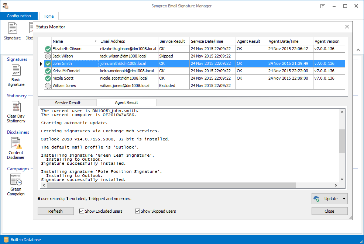
Task: Select the Agent Result tab
Action: (x=127, y=102)
